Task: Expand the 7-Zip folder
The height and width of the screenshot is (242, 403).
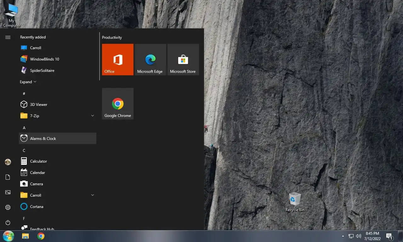Action: [x=58, y=116]
